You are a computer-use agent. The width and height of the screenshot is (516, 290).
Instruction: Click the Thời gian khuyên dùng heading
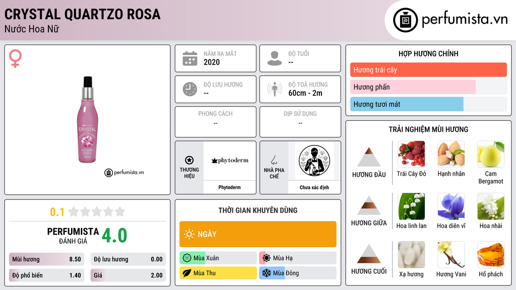click(x=258, y=210)
